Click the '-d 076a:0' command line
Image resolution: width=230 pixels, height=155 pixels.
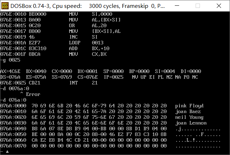click(13, 100)
